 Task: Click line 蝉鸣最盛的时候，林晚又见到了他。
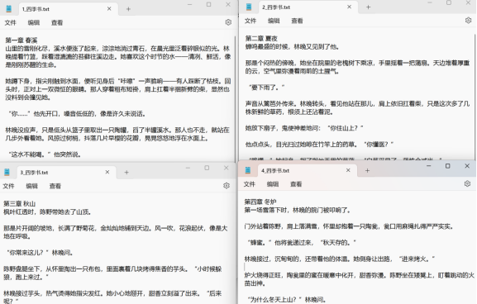(293, 46)
